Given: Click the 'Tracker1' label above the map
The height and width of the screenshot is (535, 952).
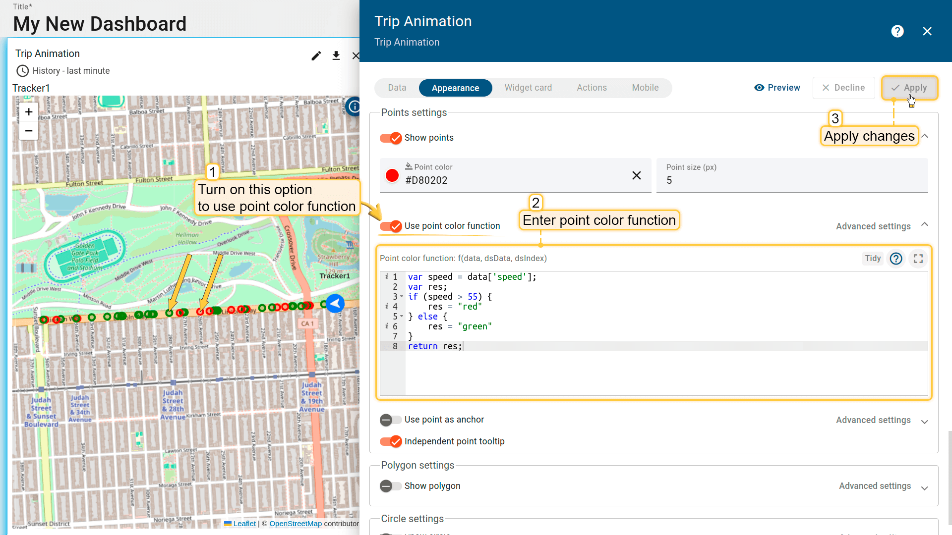Looking at the screenshot, I should click(31, 88).
